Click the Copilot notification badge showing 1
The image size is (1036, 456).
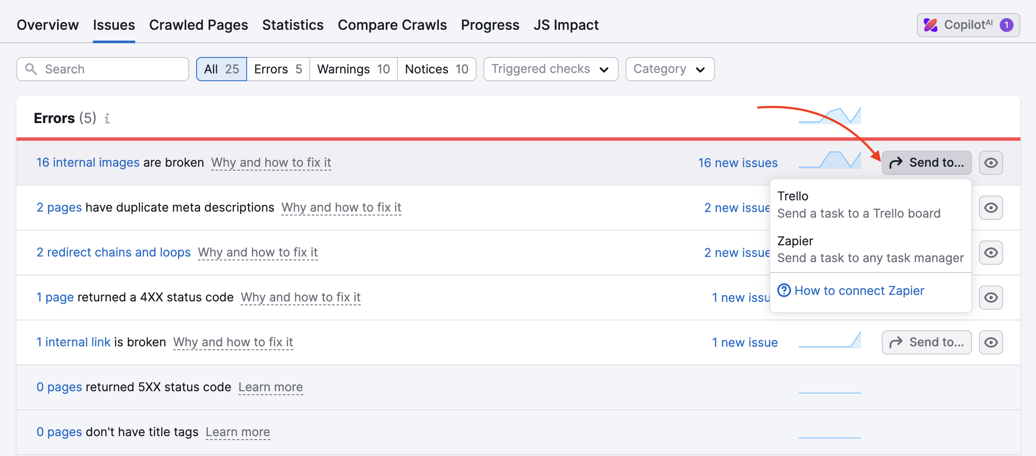tap(1007, 25)
